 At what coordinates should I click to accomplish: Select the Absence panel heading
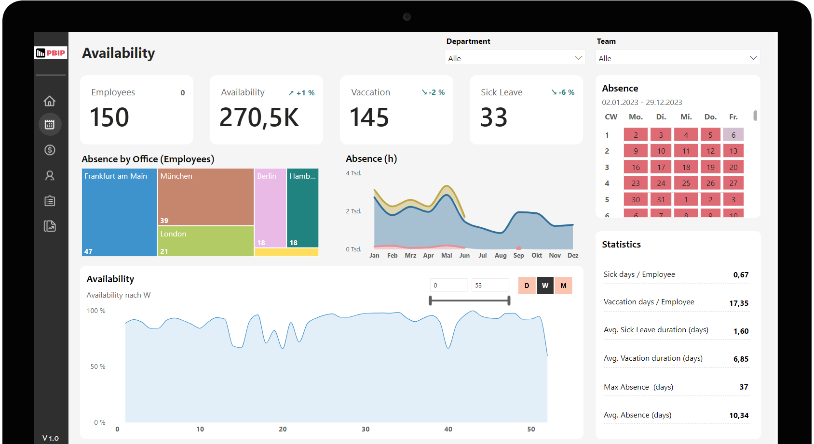pyautogui.click(x=620, y=88)
